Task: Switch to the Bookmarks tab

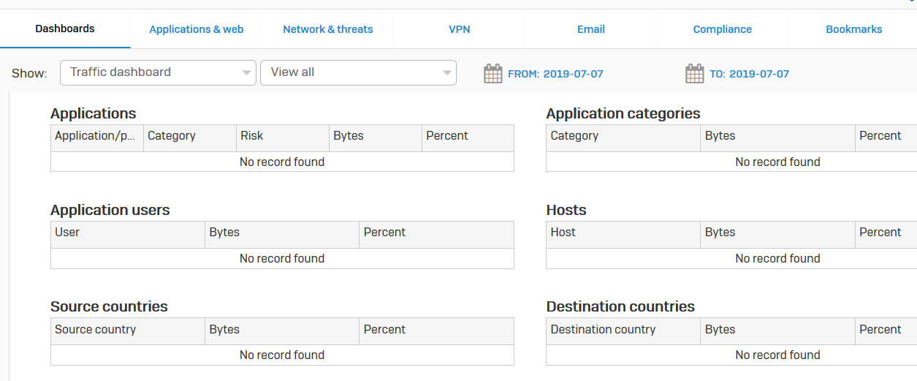Action: (853, 29)
